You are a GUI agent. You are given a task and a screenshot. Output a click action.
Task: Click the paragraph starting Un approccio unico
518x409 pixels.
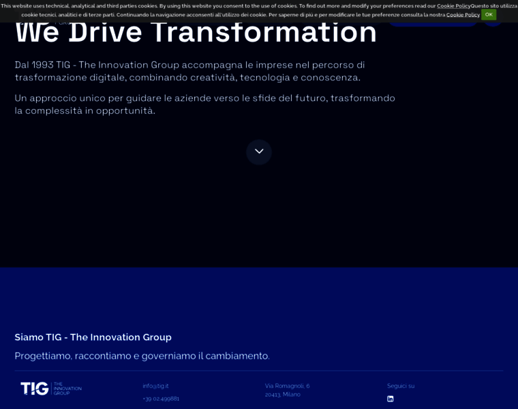[x=204, y=104]
